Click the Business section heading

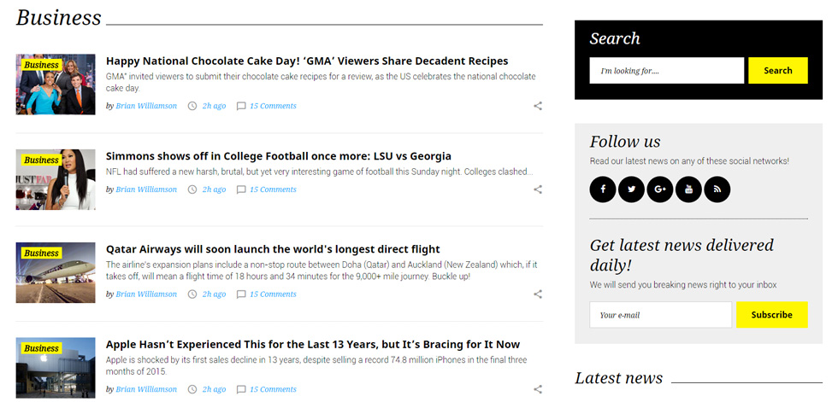coord(59,18)
